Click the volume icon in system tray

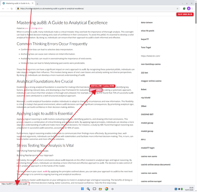pyautogui.click(x=179, y=189)
